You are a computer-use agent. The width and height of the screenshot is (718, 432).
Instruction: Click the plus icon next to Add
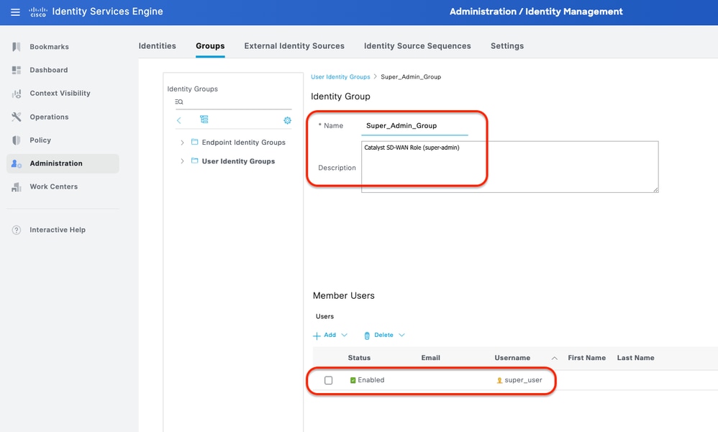pos(317,336)
